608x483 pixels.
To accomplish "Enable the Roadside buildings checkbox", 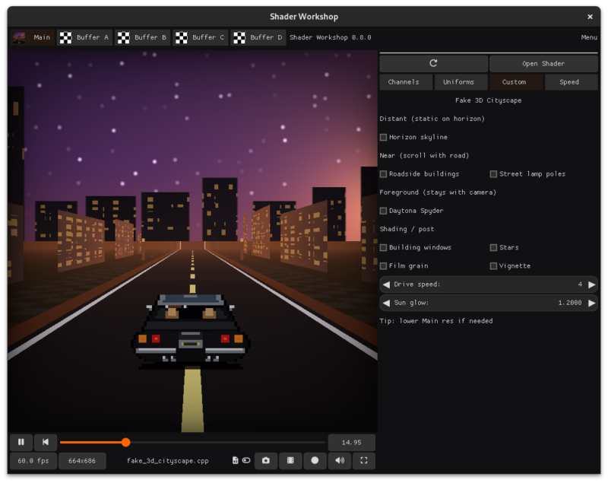I will pos(384,173).
